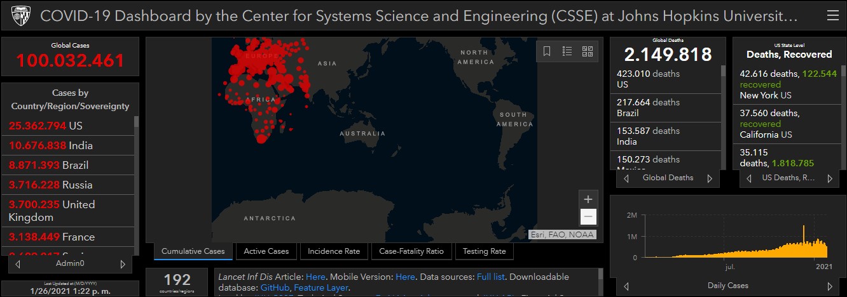Zoom out on the map
Viewport: 847px width, 297px height.
tap(588, 216)
